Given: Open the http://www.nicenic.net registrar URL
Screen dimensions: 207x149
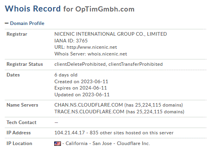Looking at the screenshot, I should [92, 47].
